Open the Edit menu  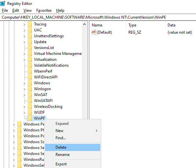click(x=16, y=10)
